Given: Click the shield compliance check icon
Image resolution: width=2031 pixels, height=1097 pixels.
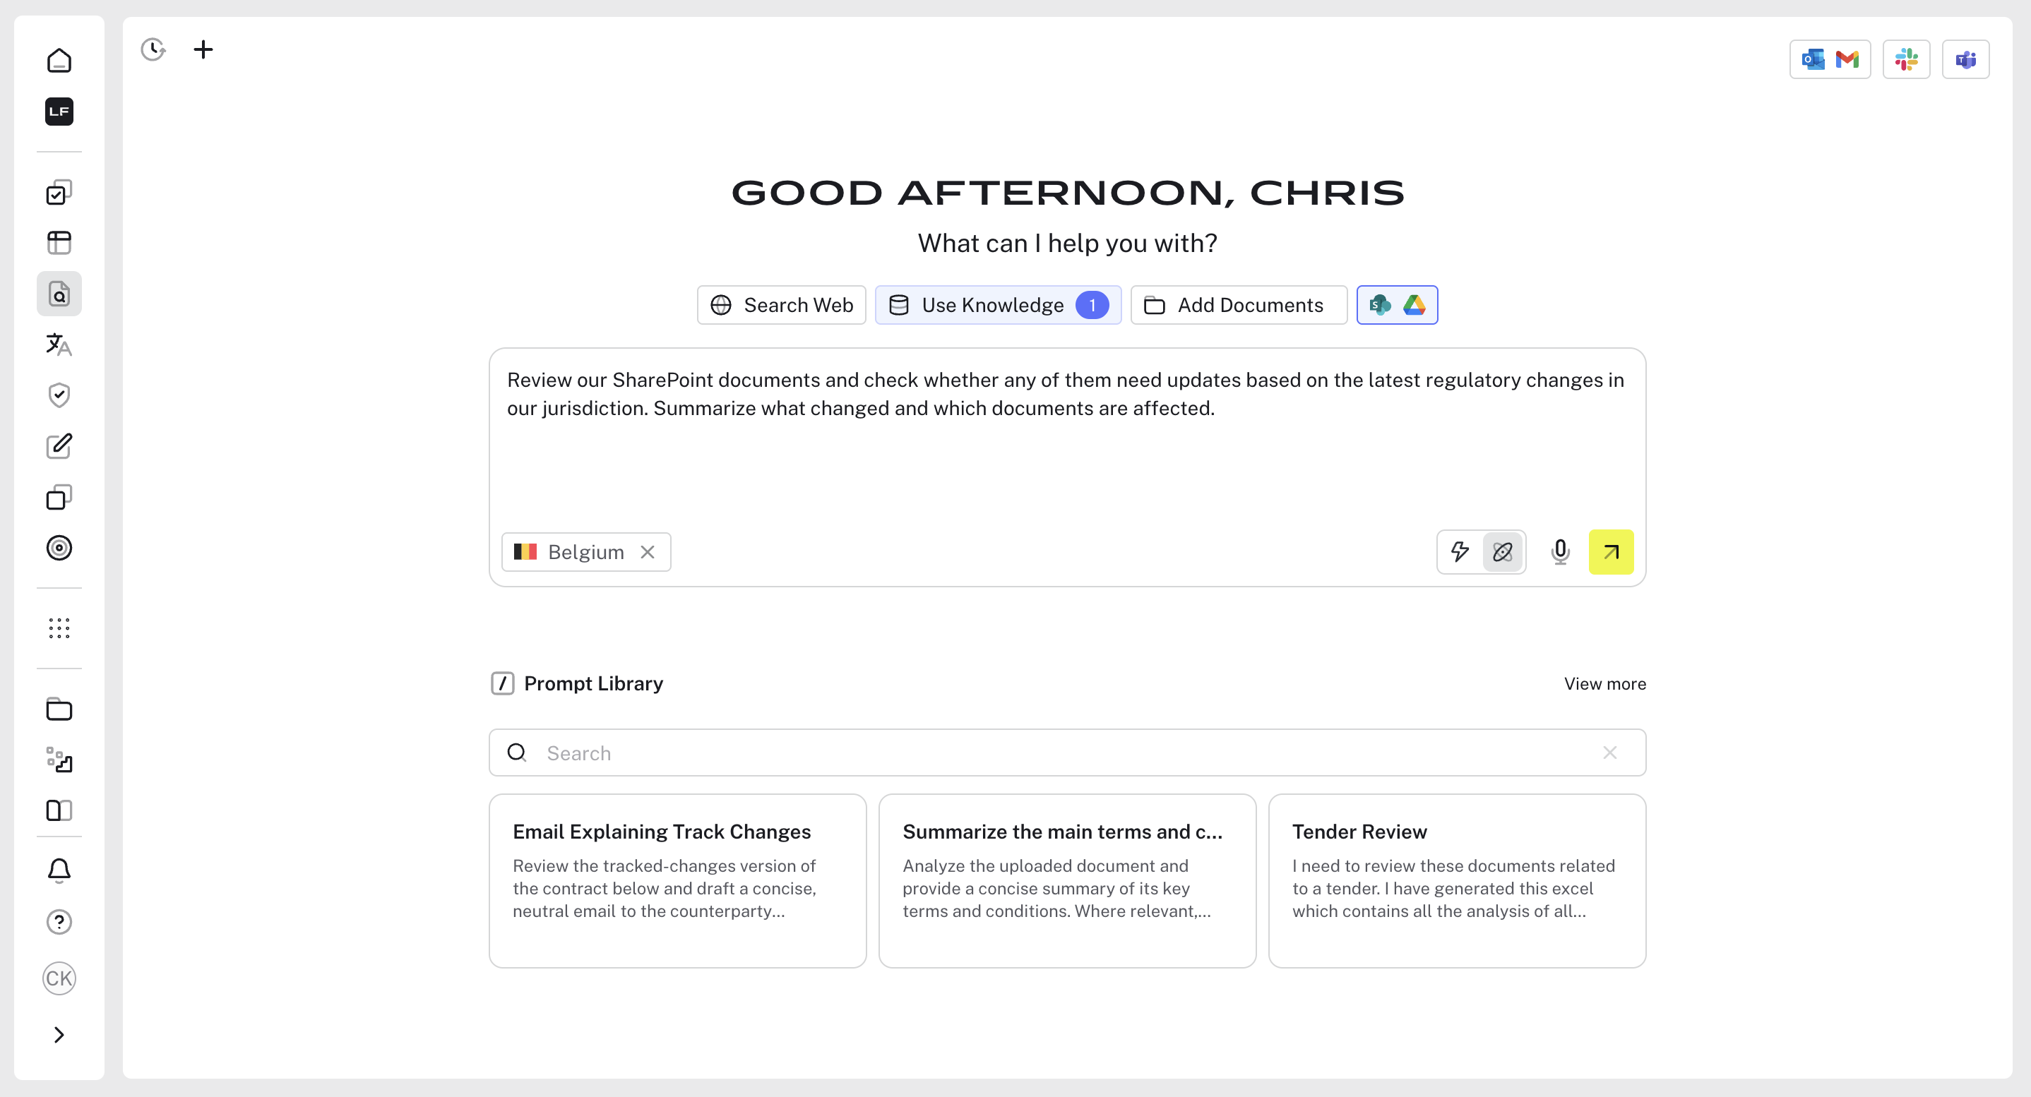Looking at the screenshot, I should point(59,395).
